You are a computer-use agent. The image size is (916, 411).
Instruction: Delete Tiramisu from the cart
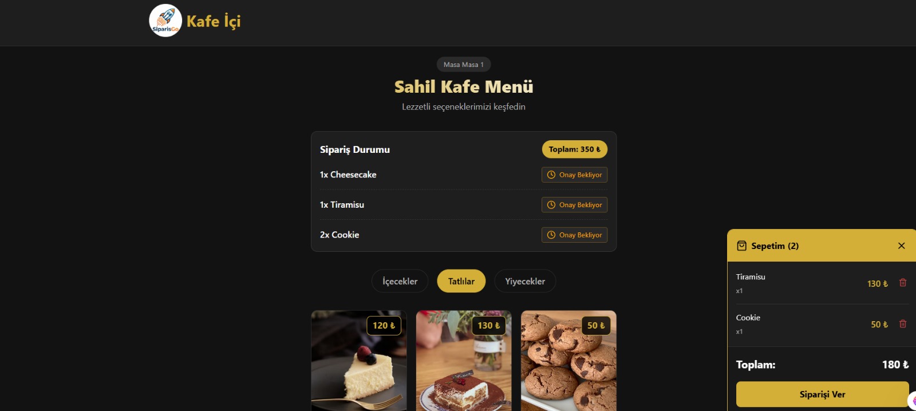[x=903, y=283]
